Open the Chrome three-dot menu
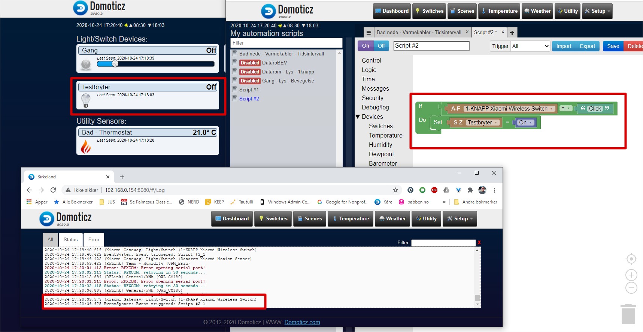The height and width of the screenshot is (332, 643). 494,190
